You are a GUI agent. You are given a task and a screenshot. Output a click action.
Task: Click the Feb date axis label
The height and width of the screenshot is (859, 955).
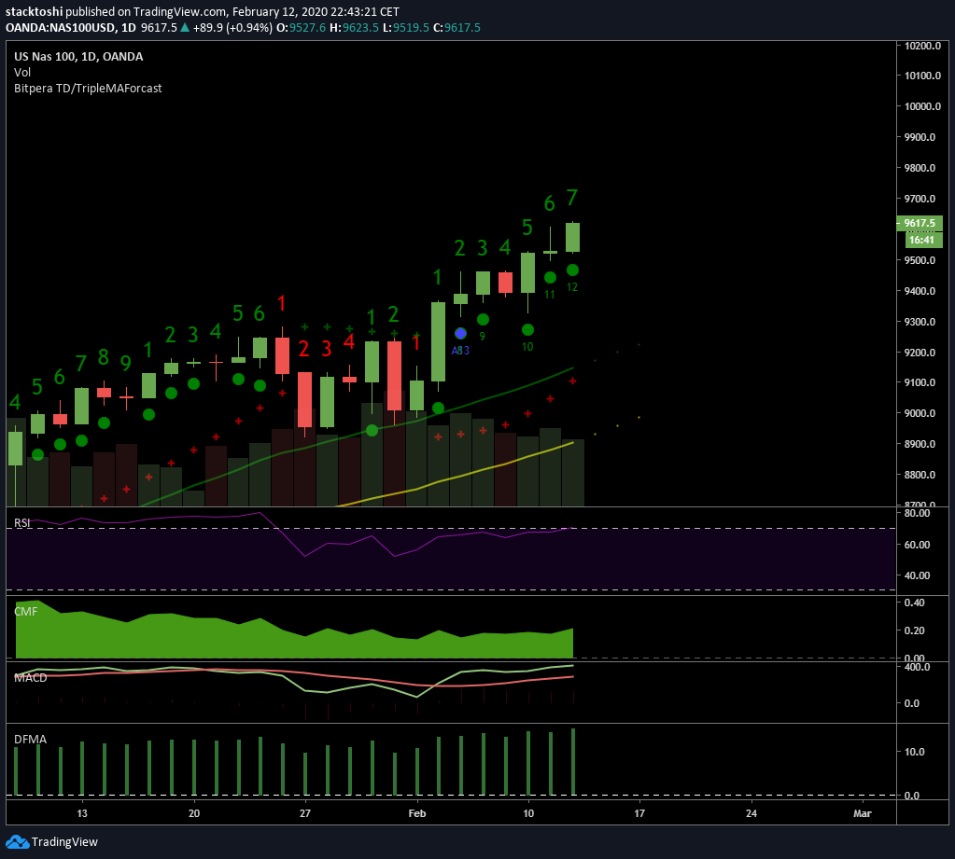[x=417, y=813]
